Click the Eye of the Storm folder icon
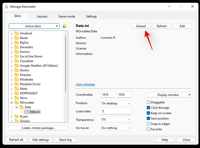This screenshot has width=200, height=148. click(16, 56)
